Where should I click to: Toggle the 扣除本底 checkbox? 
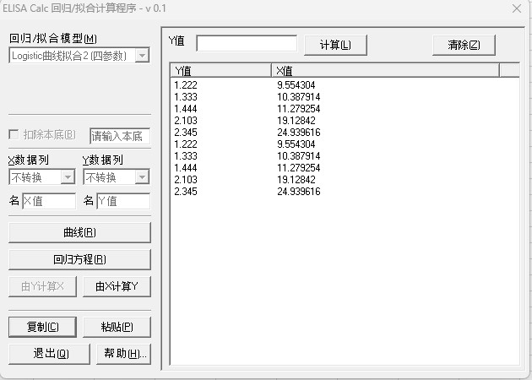click(14, 135)
